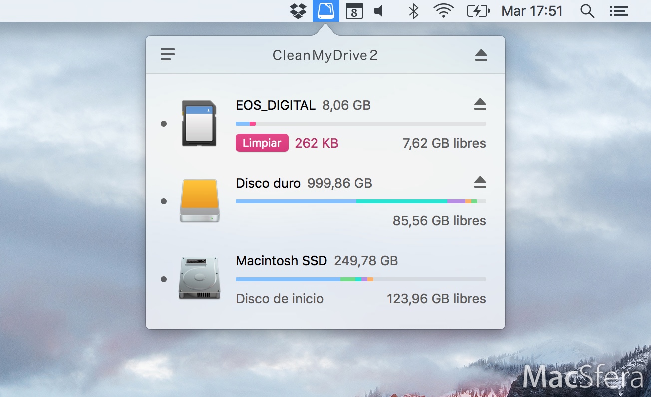Click the dot beside EOS_DIGITAL
This screenshot has height=397, width=651.
pyautogui.click(x=164, y=124)
